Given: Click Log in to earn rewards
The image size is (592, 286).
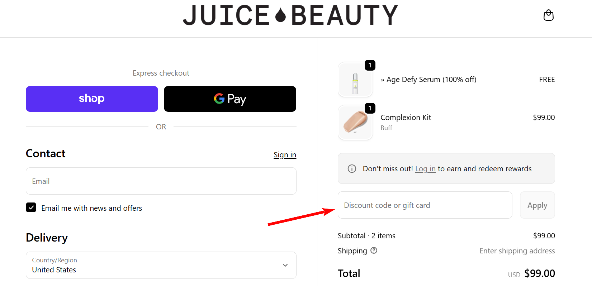Looking at the screenshot, I should (425, 168).
